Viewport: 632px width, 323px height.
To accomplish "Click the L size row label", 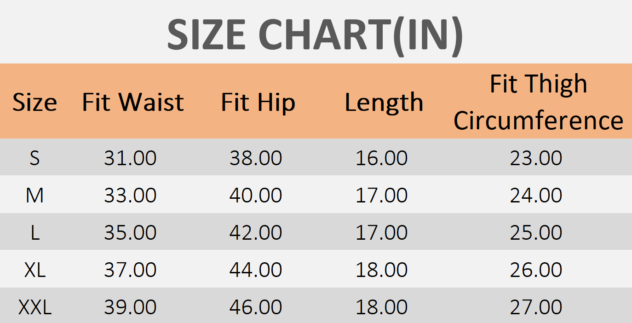I will click(35, 233).
